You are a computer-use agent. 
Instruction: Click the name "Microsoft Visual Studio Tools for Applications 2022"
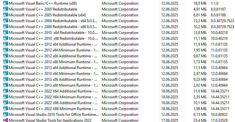[x=50, y=120]
